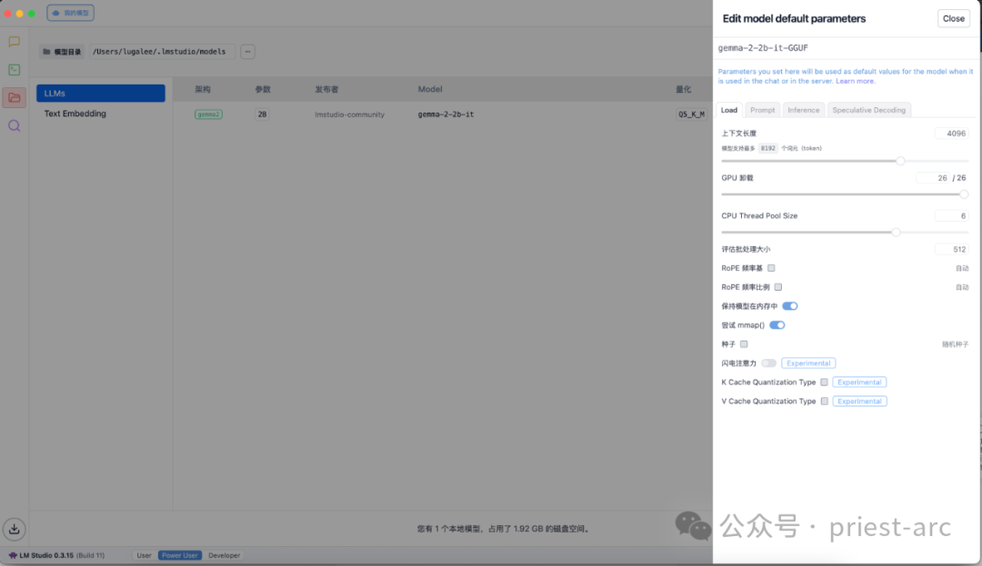Open the Discover search sidebar icon
Image resolution: width=982 pixels, height=566 pixels.
[14, 126]
